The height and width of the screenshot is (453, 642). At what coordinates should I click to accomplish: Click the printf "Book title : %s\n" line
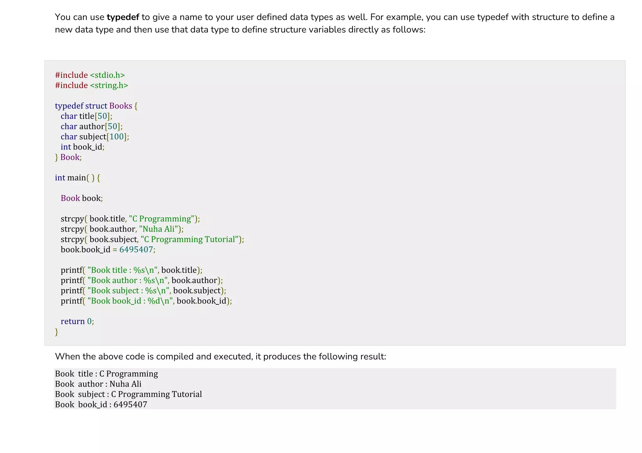tap(132, 270)
